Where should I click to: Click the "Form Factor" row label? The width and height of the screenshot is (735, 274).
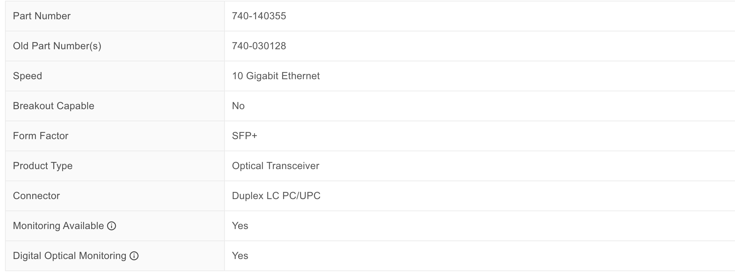tap(40, 136)
